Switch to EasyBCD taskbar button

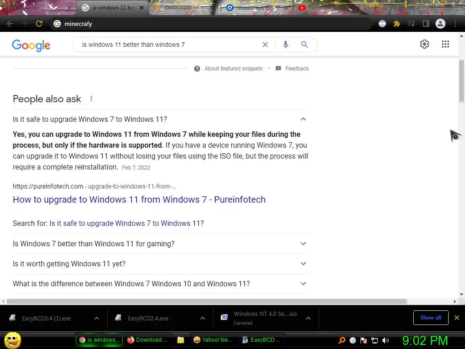(262, 340)
